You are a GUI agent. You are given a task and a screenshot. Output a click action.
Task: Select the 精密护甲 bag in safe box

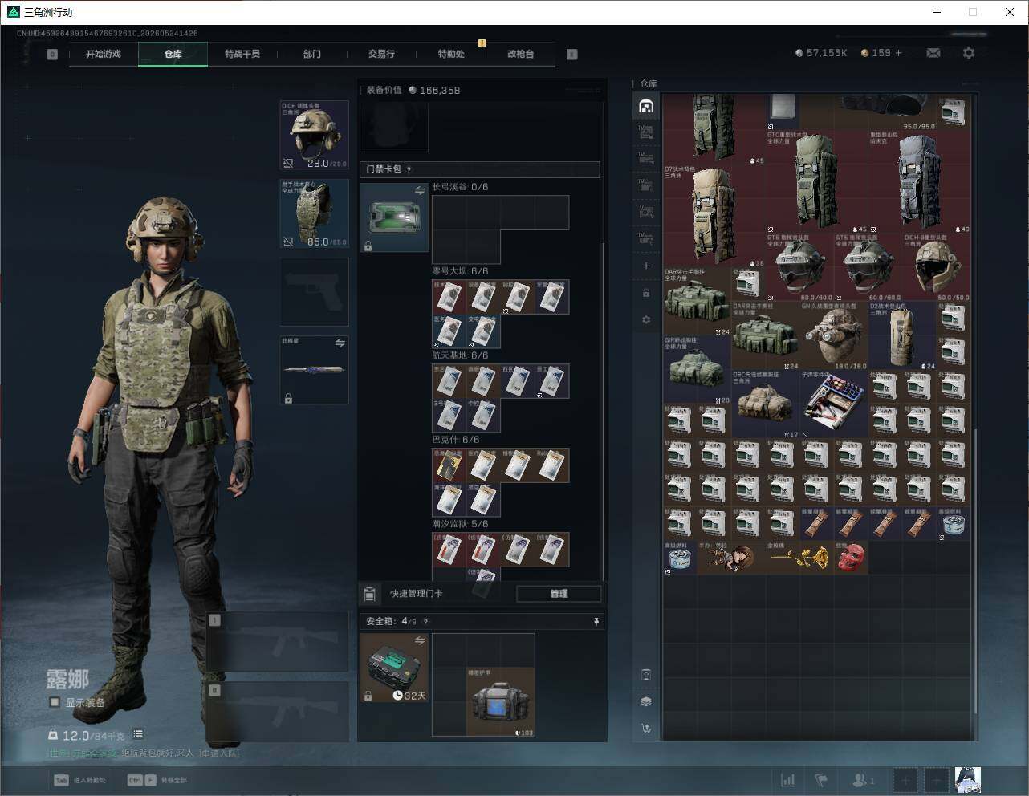click(x=501, y=702)
